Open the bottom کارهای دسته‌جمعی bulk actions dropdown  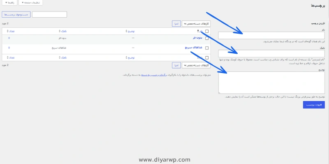[x=196, y=65]
